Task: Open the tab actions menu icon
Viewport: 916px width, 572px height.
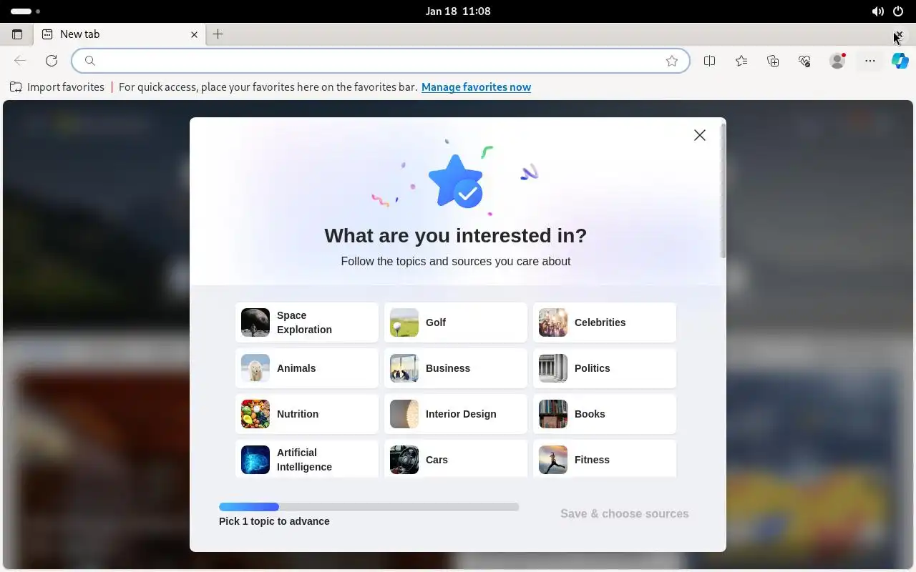Action: coord(17,34)
